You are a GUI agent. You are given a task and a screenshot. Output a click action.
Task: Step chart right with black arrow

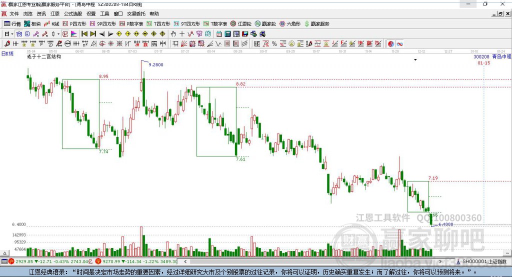coord(110,34)
